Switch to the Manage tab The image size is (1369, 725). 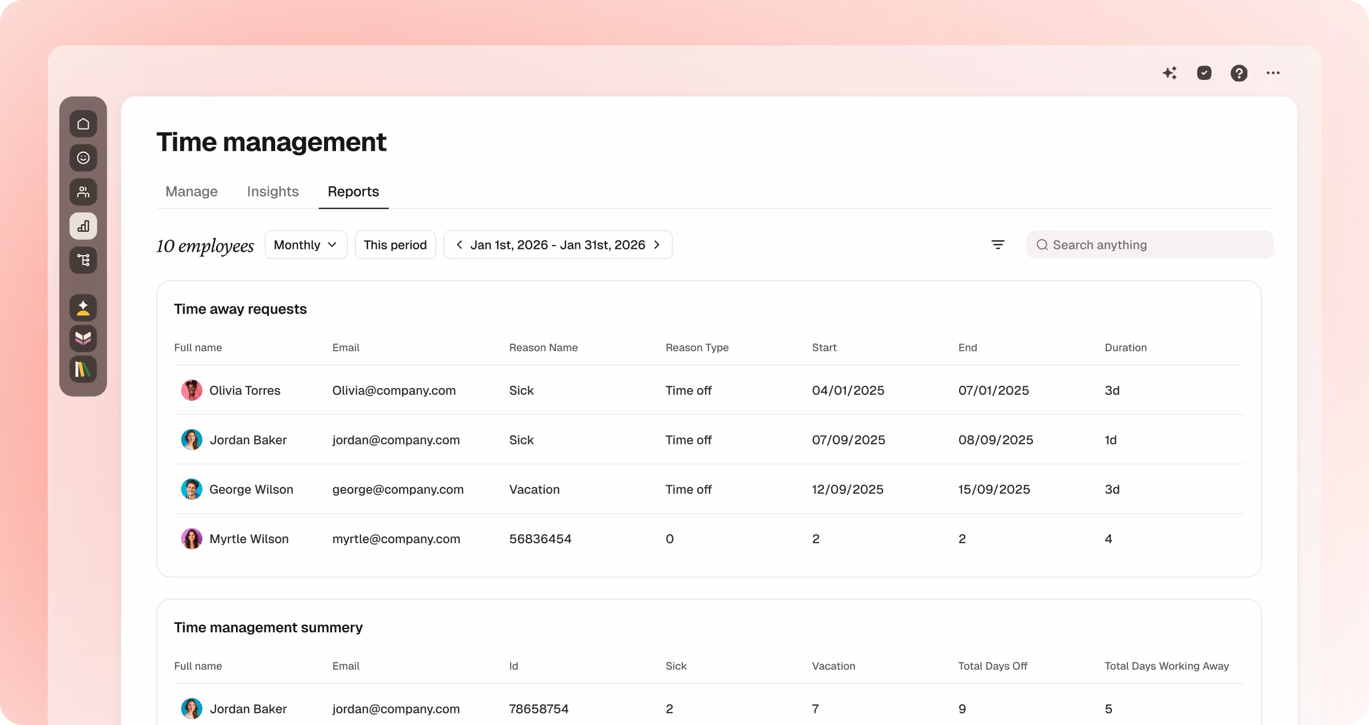pyautogui.click(x=192, y=191)
